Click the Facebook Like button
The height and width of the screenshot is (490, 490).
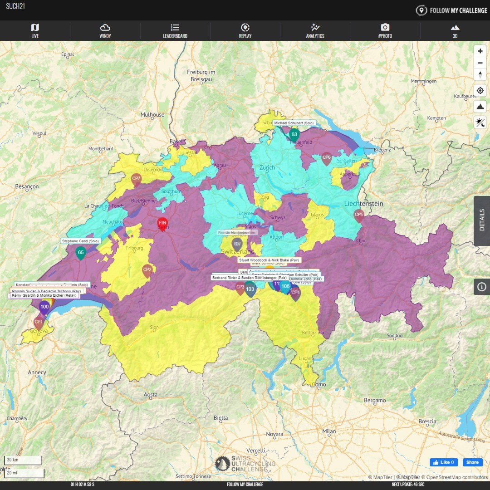pos(444,462)
